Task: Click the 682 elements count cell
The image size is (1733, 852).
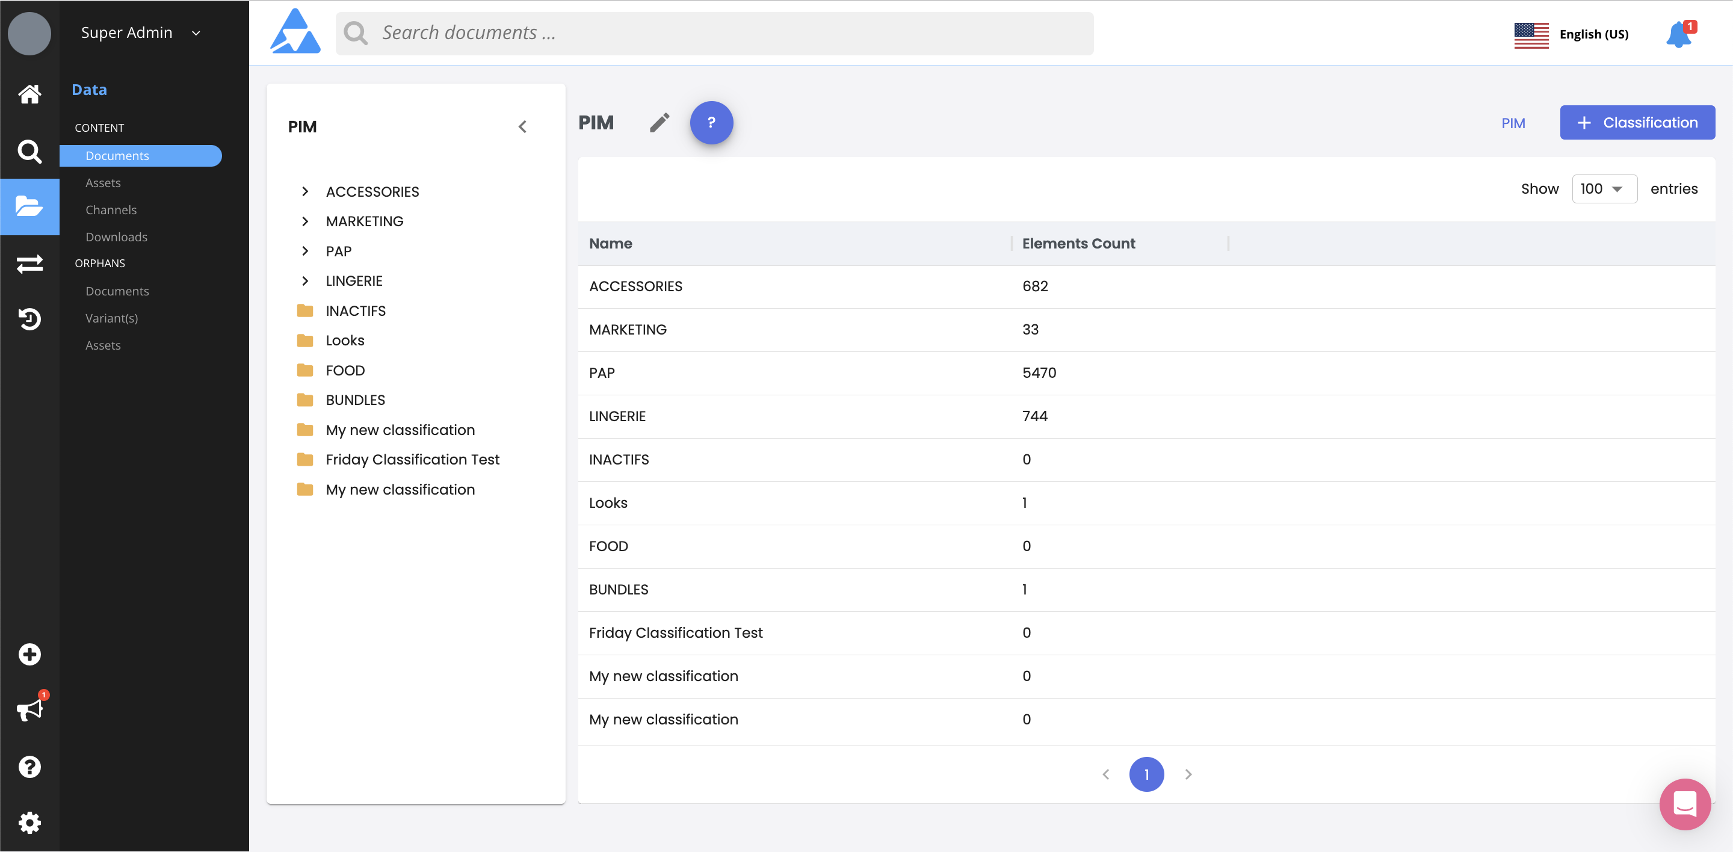Action: (x=1035, y=286)
